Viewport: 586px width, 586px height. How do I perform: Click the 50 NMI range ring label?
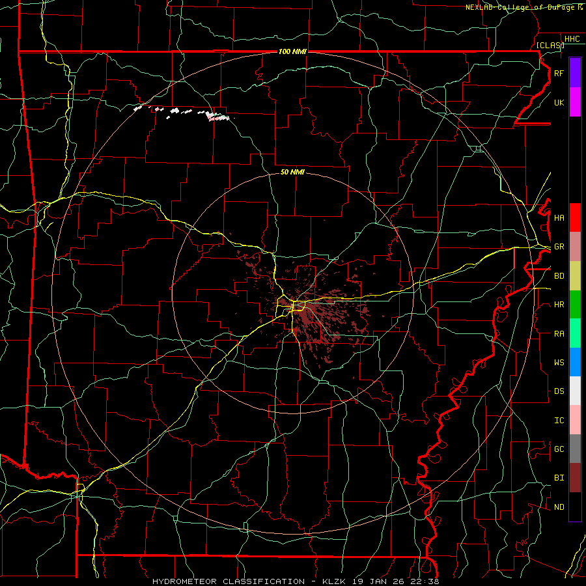pyautogui.click(x=292, y=172)
